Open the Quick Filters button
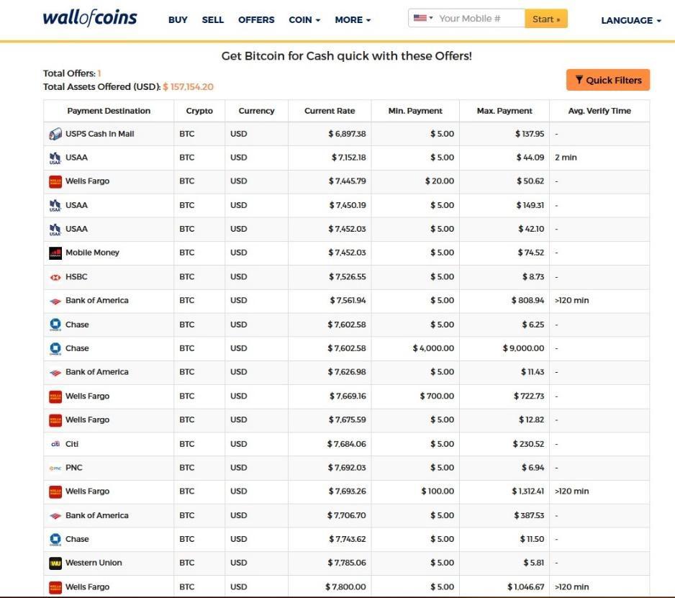Screen dimensions: 675x598 [x=608, y=80]
